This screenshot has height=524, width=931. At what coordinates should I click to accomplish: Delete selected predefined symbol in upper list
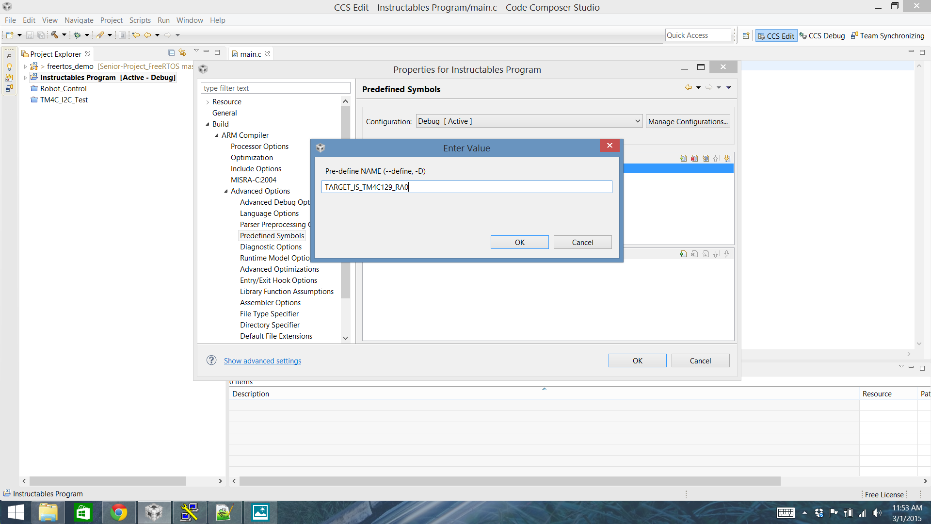tap(694, 158)
